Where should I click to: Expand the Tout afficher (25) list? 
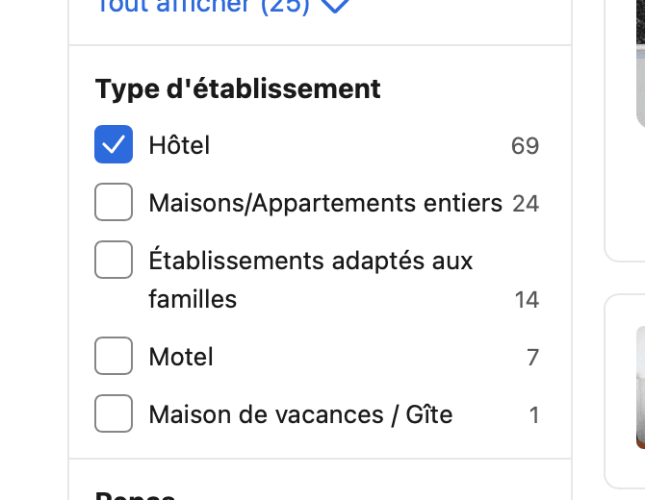pos(223,6)
